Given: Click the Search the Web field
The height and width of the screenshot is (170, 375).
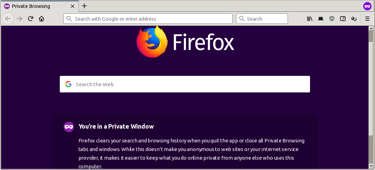Looking at the screenshot, I should (x=185, y=84).
